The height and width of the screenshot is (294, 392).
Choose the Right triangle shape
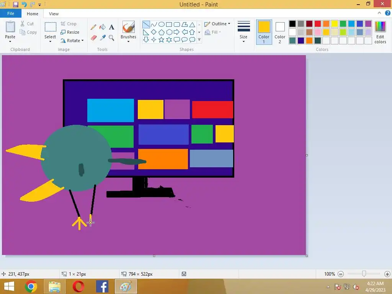pos(146,32)
